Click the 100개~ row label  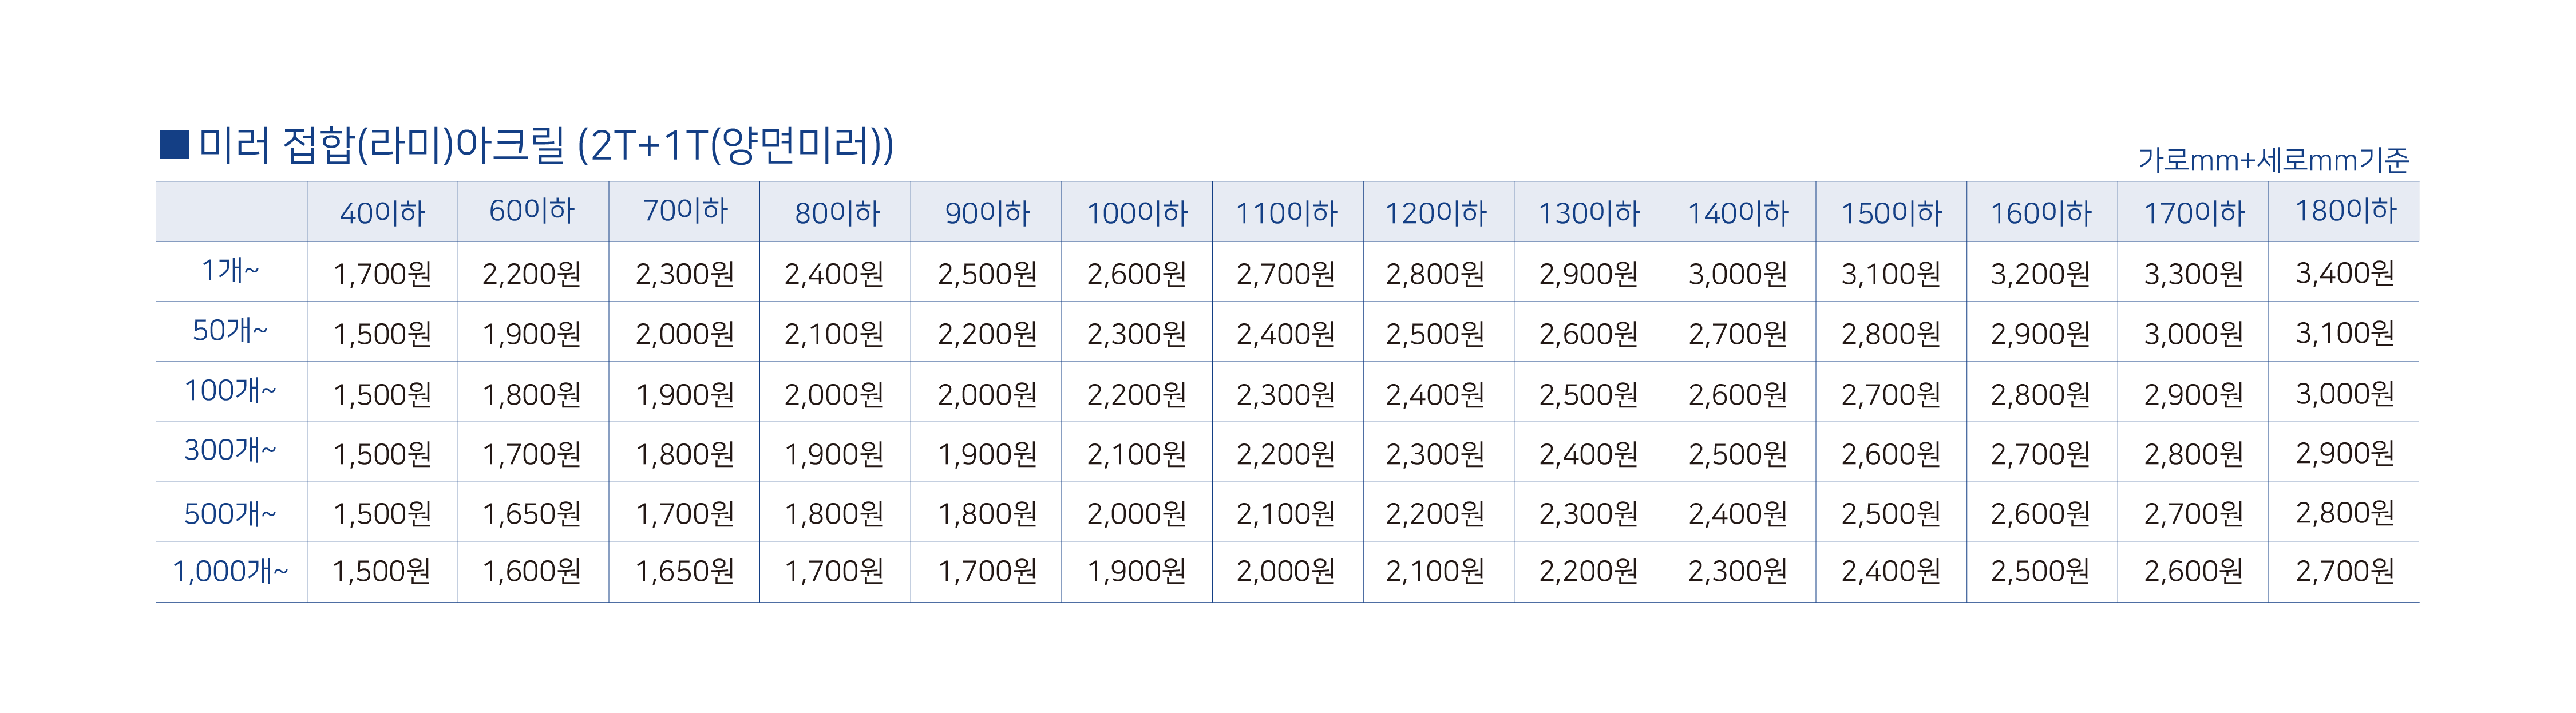pos(231,391)
